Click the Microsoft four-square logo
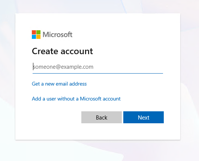 click(x=36, y=34)
